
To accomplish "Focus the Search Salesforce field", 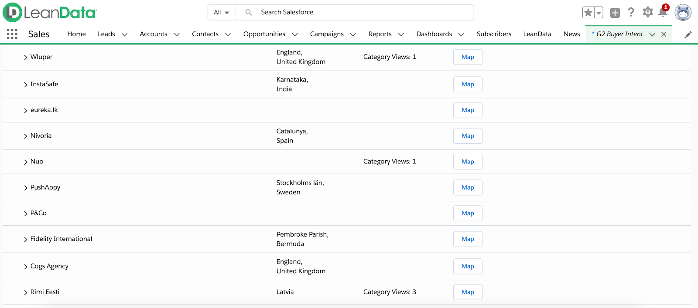I will pos(354,12).
